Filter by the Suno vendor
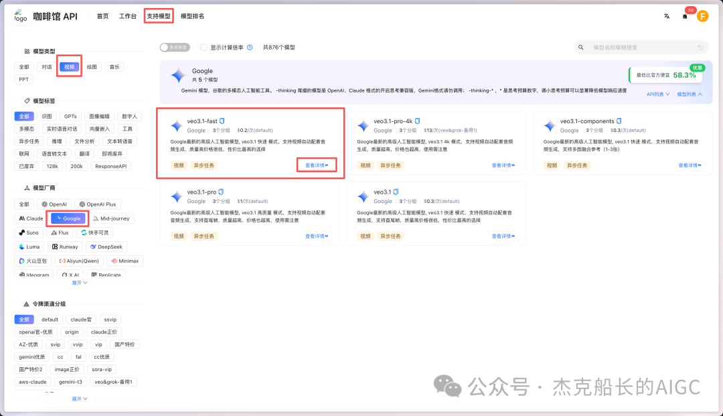Viewport: 723px width, 416px height. point(29,233)
